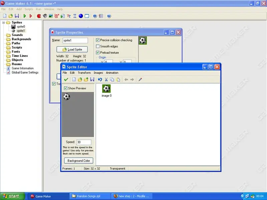
Task: Create a new game from main toolbar
Action: [x=5, y=16]
